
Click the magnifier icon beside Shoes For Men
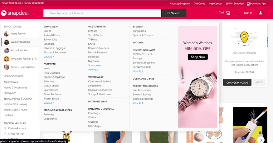pyautogui.click(x=5, y=134)
